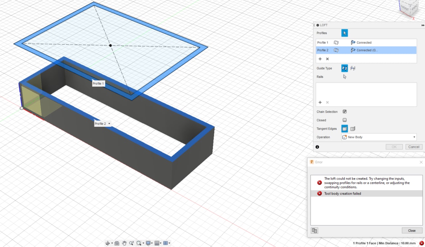Activate the Pan hand tool
Image resolution: width=425 pixels, height=247 pixels.
click(x=124, y=243)
